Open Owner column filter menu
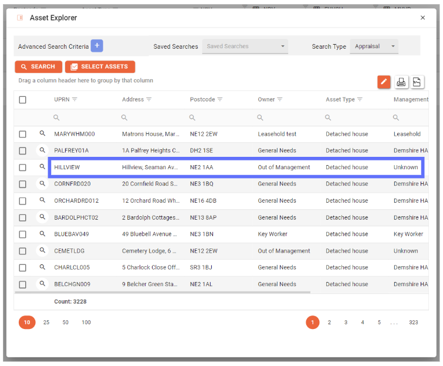The width and height of the screenshot is (443, 366). click(x=280, y=99)
